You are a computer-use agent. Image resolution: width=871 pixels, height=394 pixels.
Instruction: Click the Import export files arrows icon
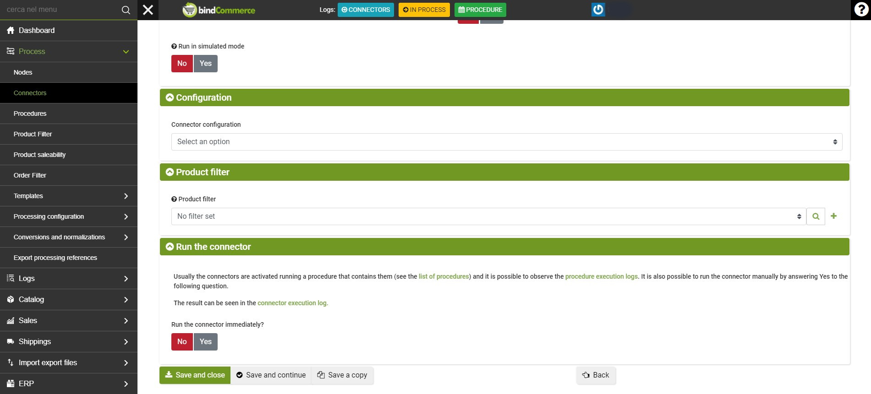(x=11, y=362)
